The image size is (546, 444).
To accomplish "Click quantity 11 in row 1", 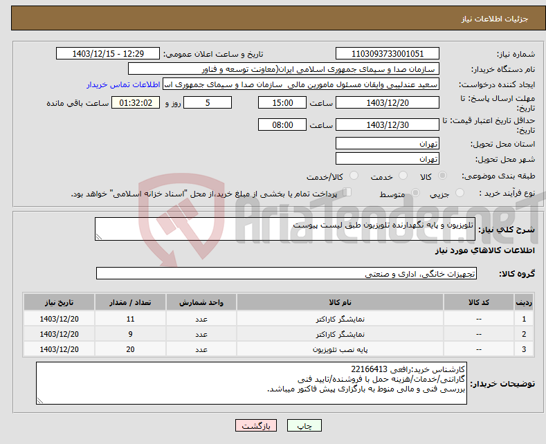I will pyautogui.click(x=130, y=319).
